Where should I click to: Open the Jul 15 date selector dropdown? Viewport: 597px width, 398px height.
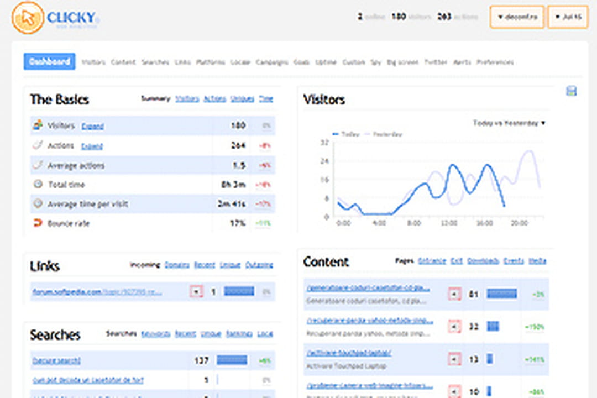click(x=568, y=17)
